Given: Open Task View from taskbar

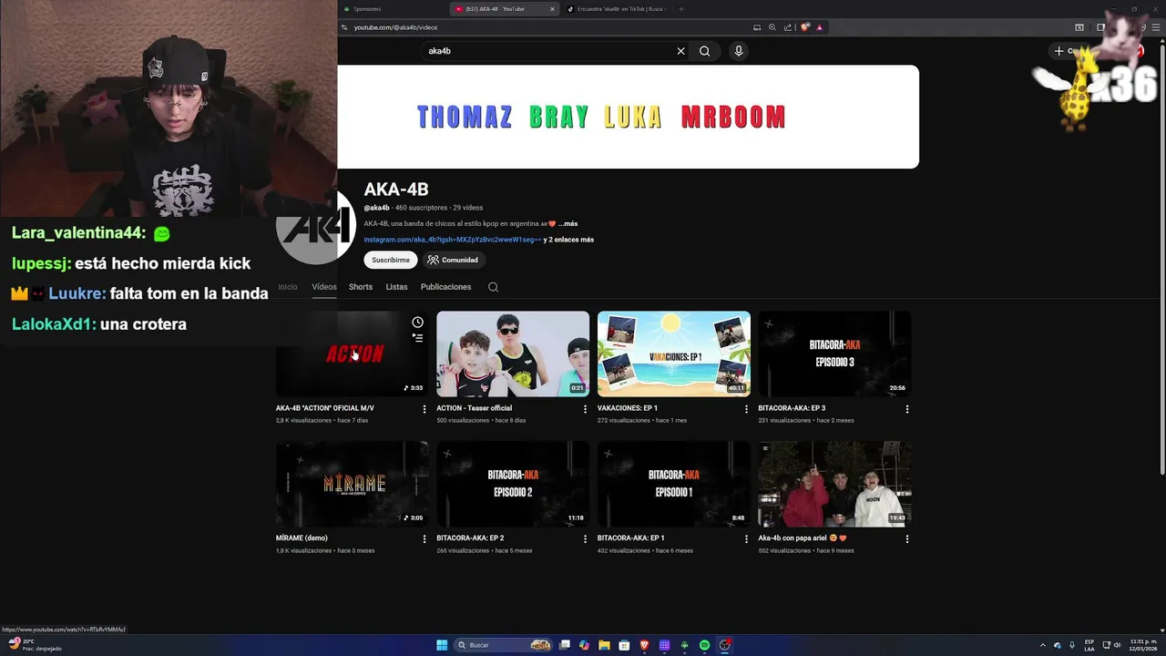Looking at the screenshot, I should (x=565, y=645).
